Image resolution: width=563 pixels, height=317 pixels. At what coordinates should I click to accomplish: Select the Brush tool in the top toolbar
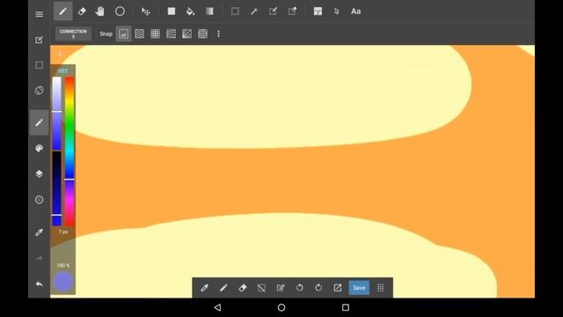coord(62,11)
